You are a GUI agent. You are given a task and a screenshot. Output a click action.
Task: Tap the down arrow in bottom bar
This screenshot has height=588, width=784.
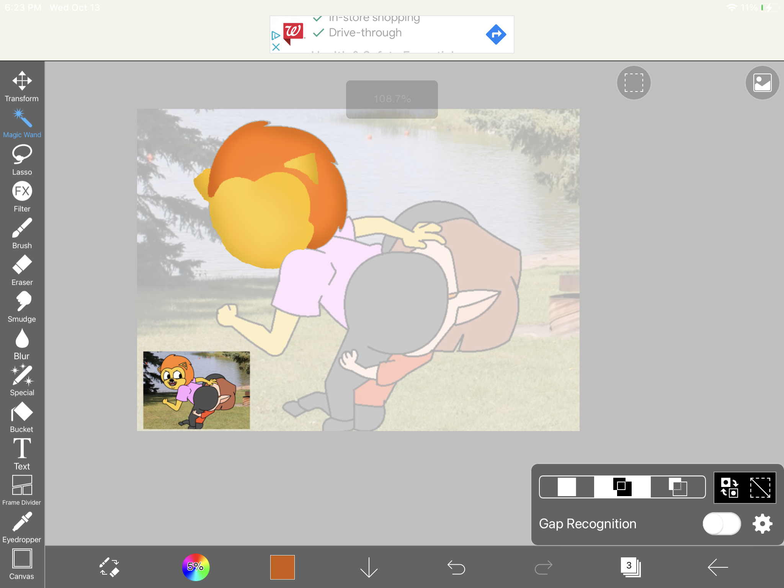[369, 567]
